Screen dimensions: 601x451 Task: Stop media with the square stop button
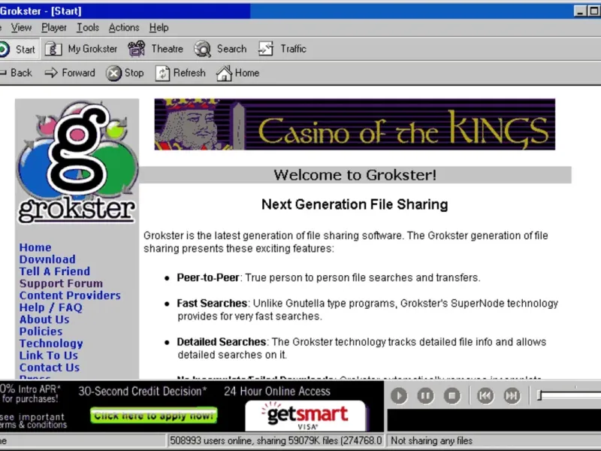(452, 395)
